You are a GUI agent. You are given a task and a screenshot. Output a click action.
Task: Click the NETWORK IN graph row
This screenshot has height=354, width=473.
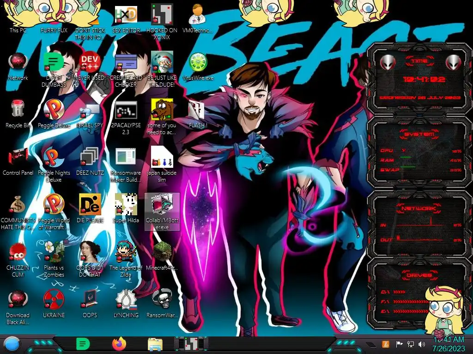click(421, 223)
